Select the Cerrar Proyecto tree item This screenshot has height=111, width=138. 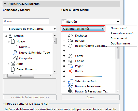[x=26, y=69]
